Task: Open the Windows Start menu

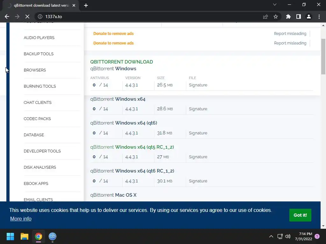Action: click(10, 236)
